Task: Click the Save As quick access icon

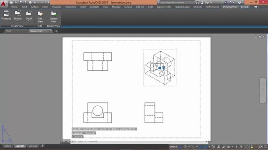Action: coord(25,2)
